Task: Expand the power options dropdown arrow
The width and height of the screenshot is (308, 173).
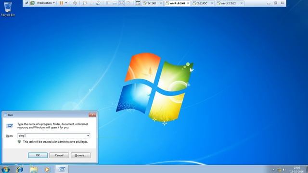Action: coord(66,3)
